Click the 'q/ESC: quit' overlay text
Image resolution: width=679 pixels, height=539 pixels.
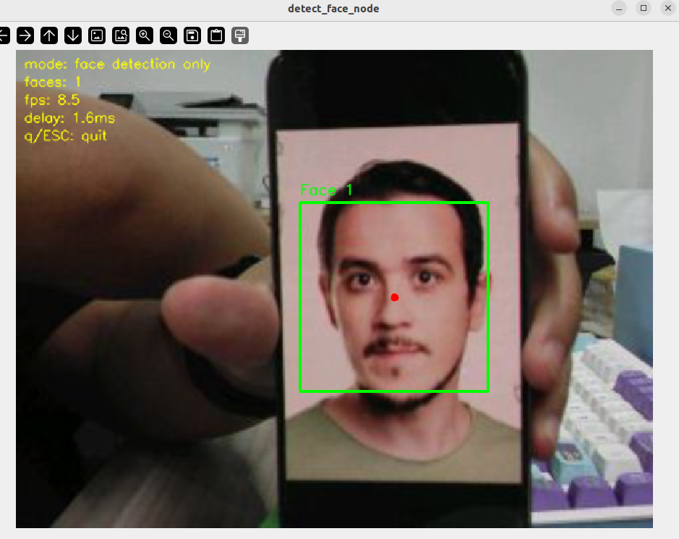(x=65, y=136)
